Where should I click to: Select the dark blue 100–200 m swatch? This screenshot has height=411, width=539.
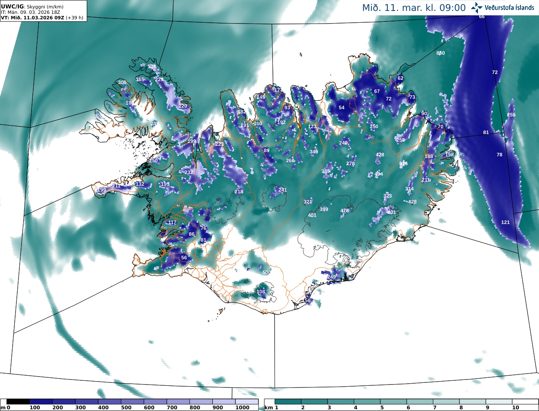[x=41, y=402]
